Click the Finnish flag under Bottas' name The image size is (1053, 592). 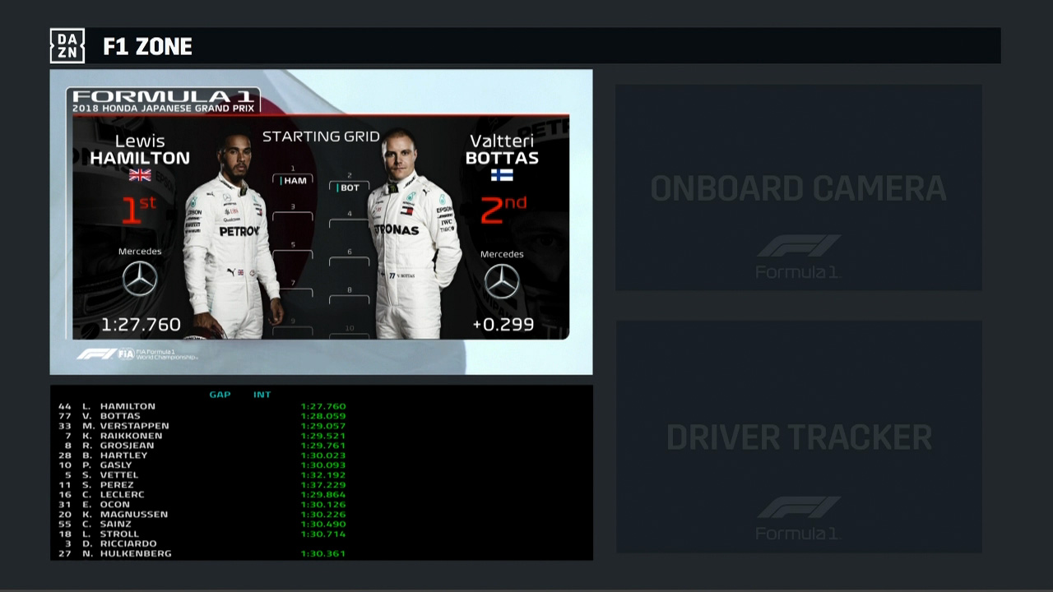tap(502, 175)
